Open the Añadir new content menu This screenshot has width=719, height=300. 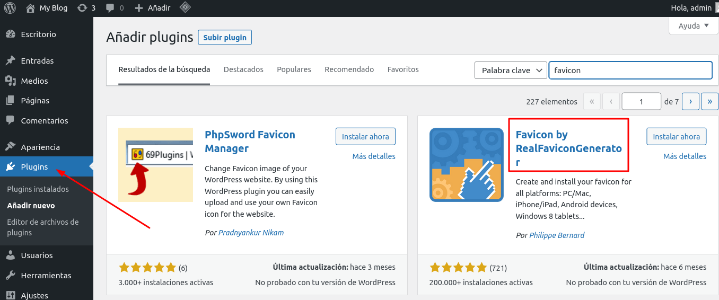pos(153,8)
